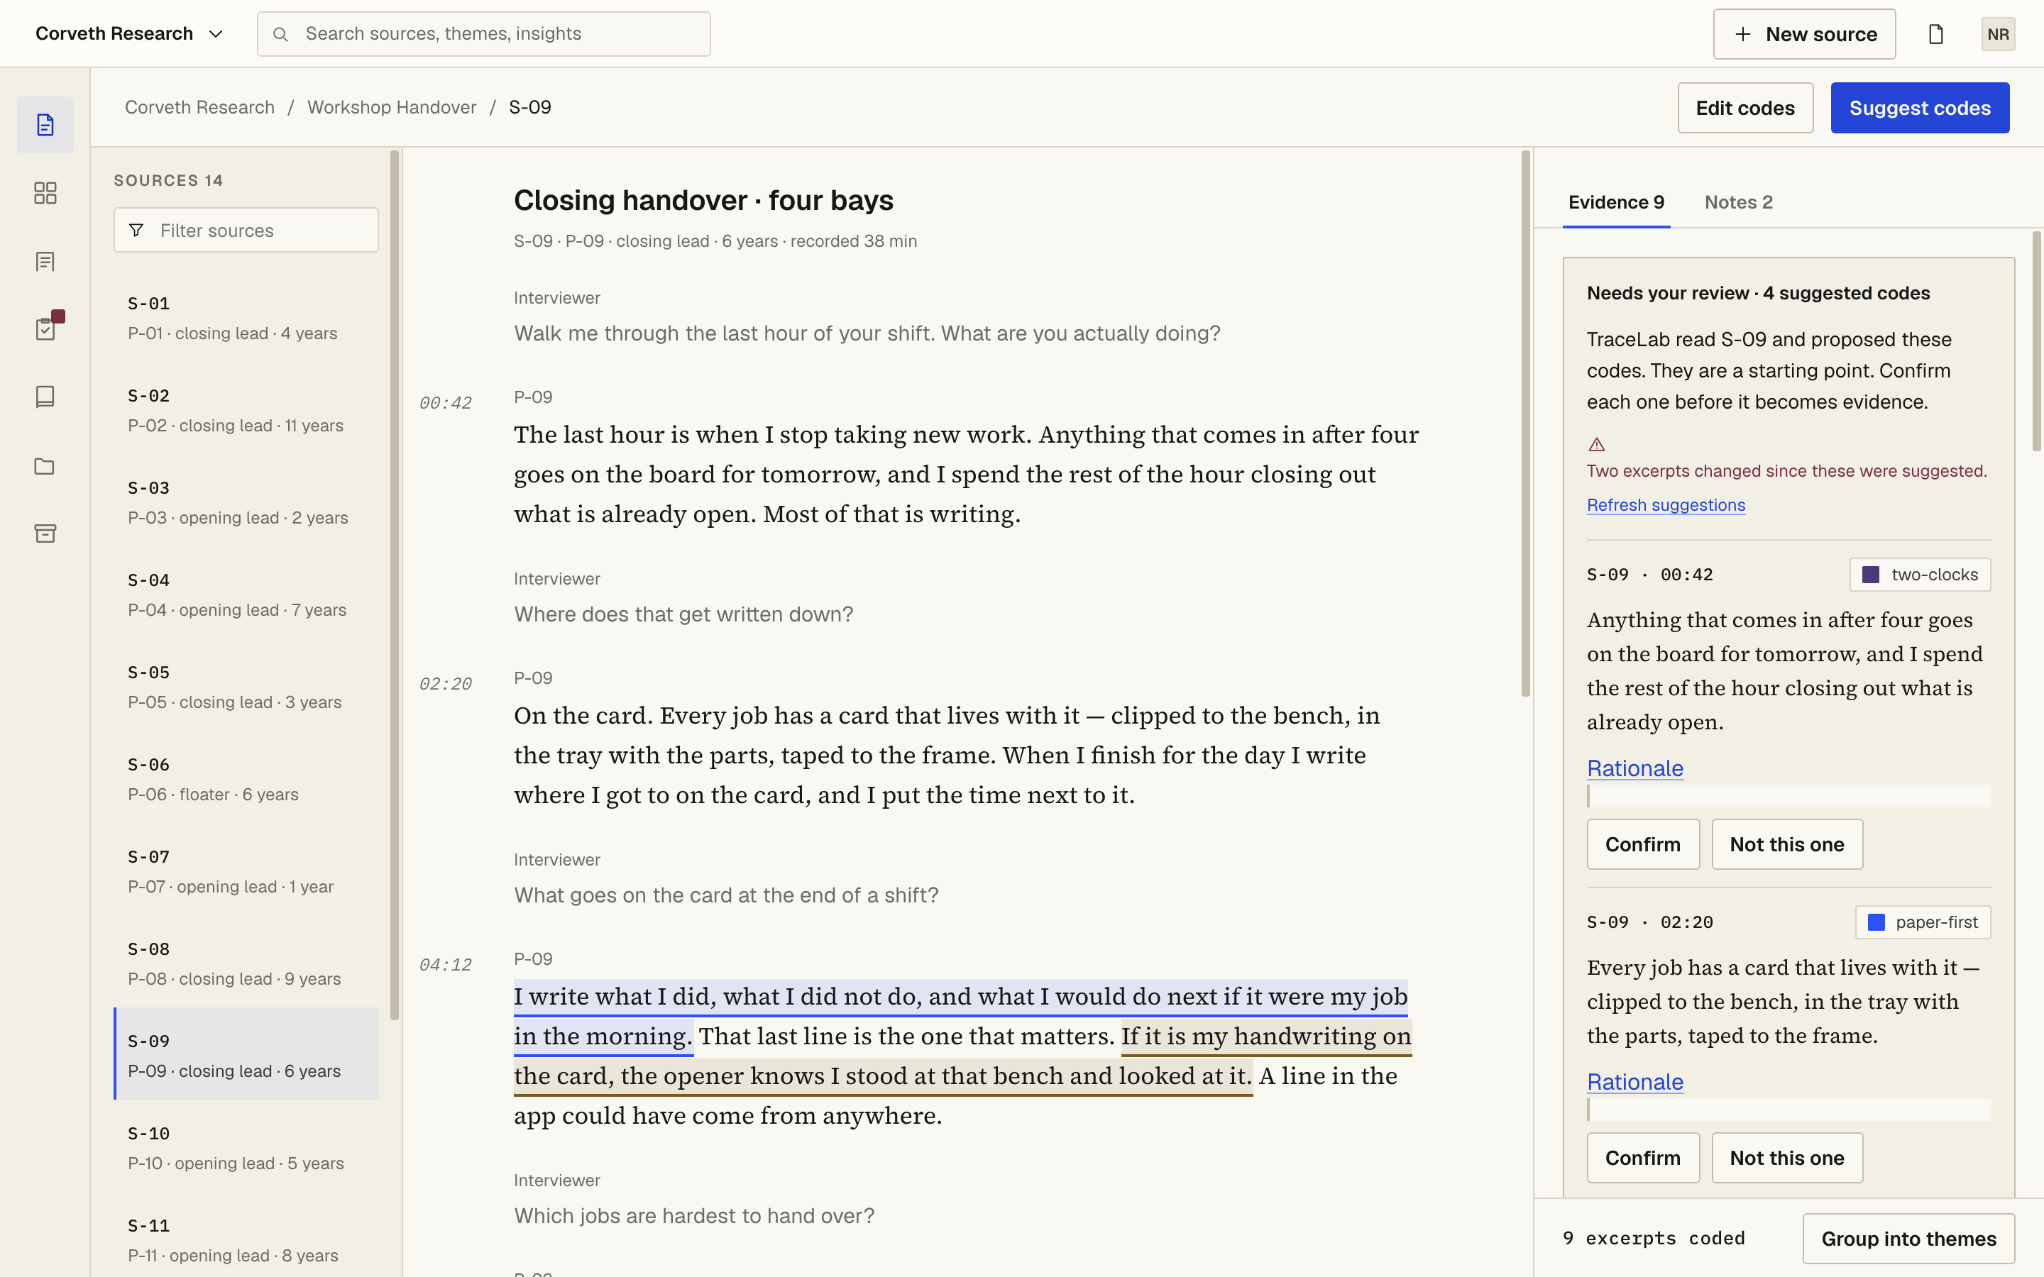Click the page icon beside New source
The width and height of the screenshot is (2044, 1277).
point(1936,34)
